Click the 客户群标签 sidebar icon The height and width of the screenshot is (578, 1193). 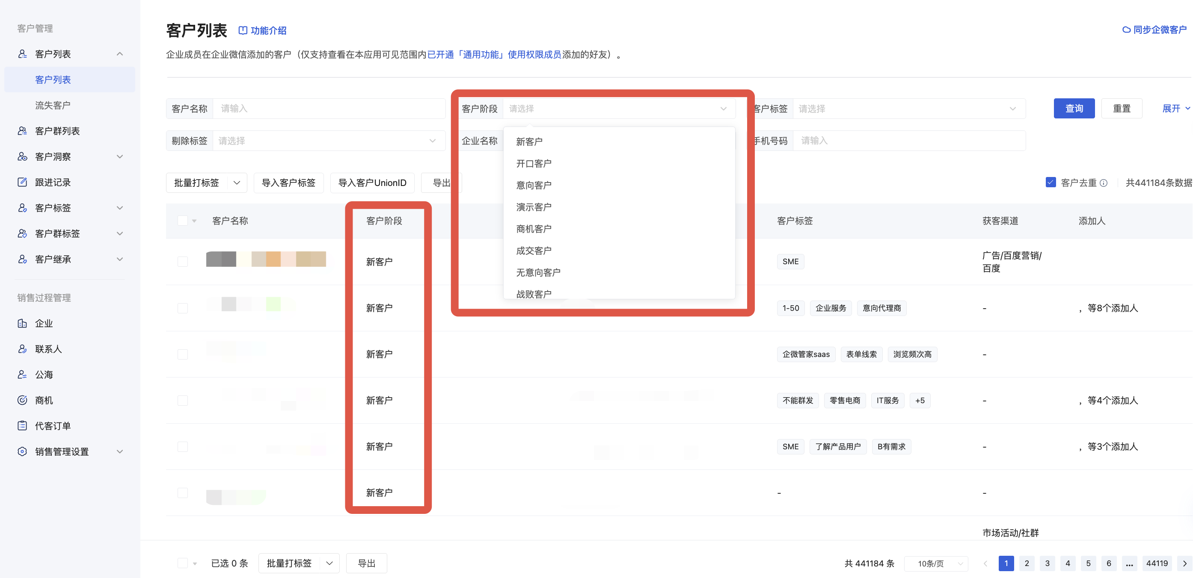point(22,233)
